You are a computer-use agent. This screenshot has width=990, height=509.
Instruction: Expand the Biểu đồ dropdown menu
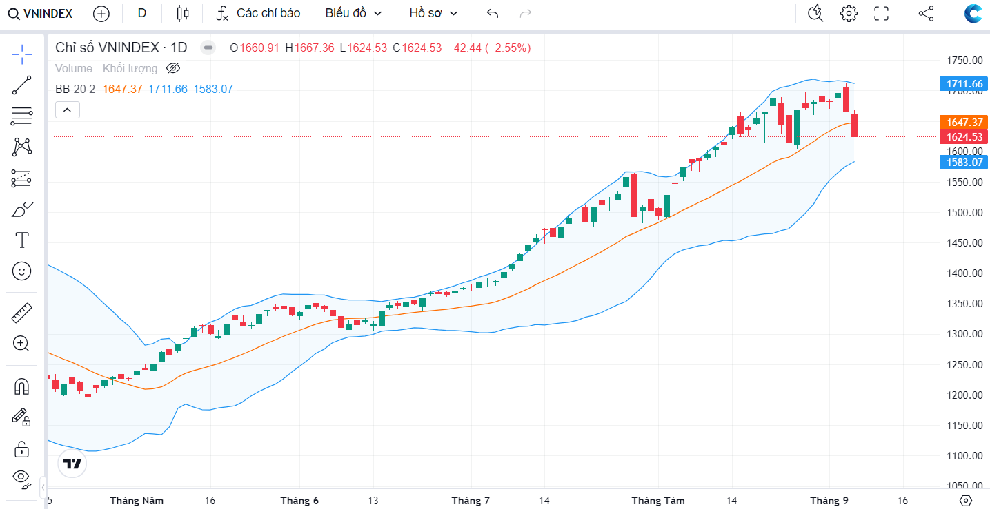point(353,13)
